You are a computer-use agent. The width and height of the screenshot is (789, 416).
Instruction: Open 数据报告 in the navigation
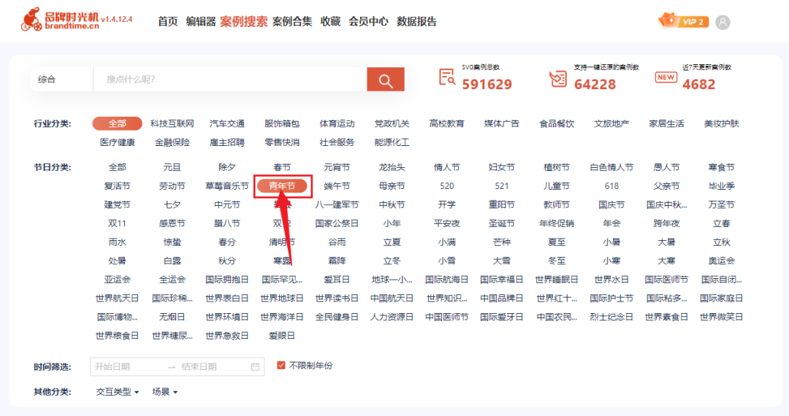(x=416, y=22)
